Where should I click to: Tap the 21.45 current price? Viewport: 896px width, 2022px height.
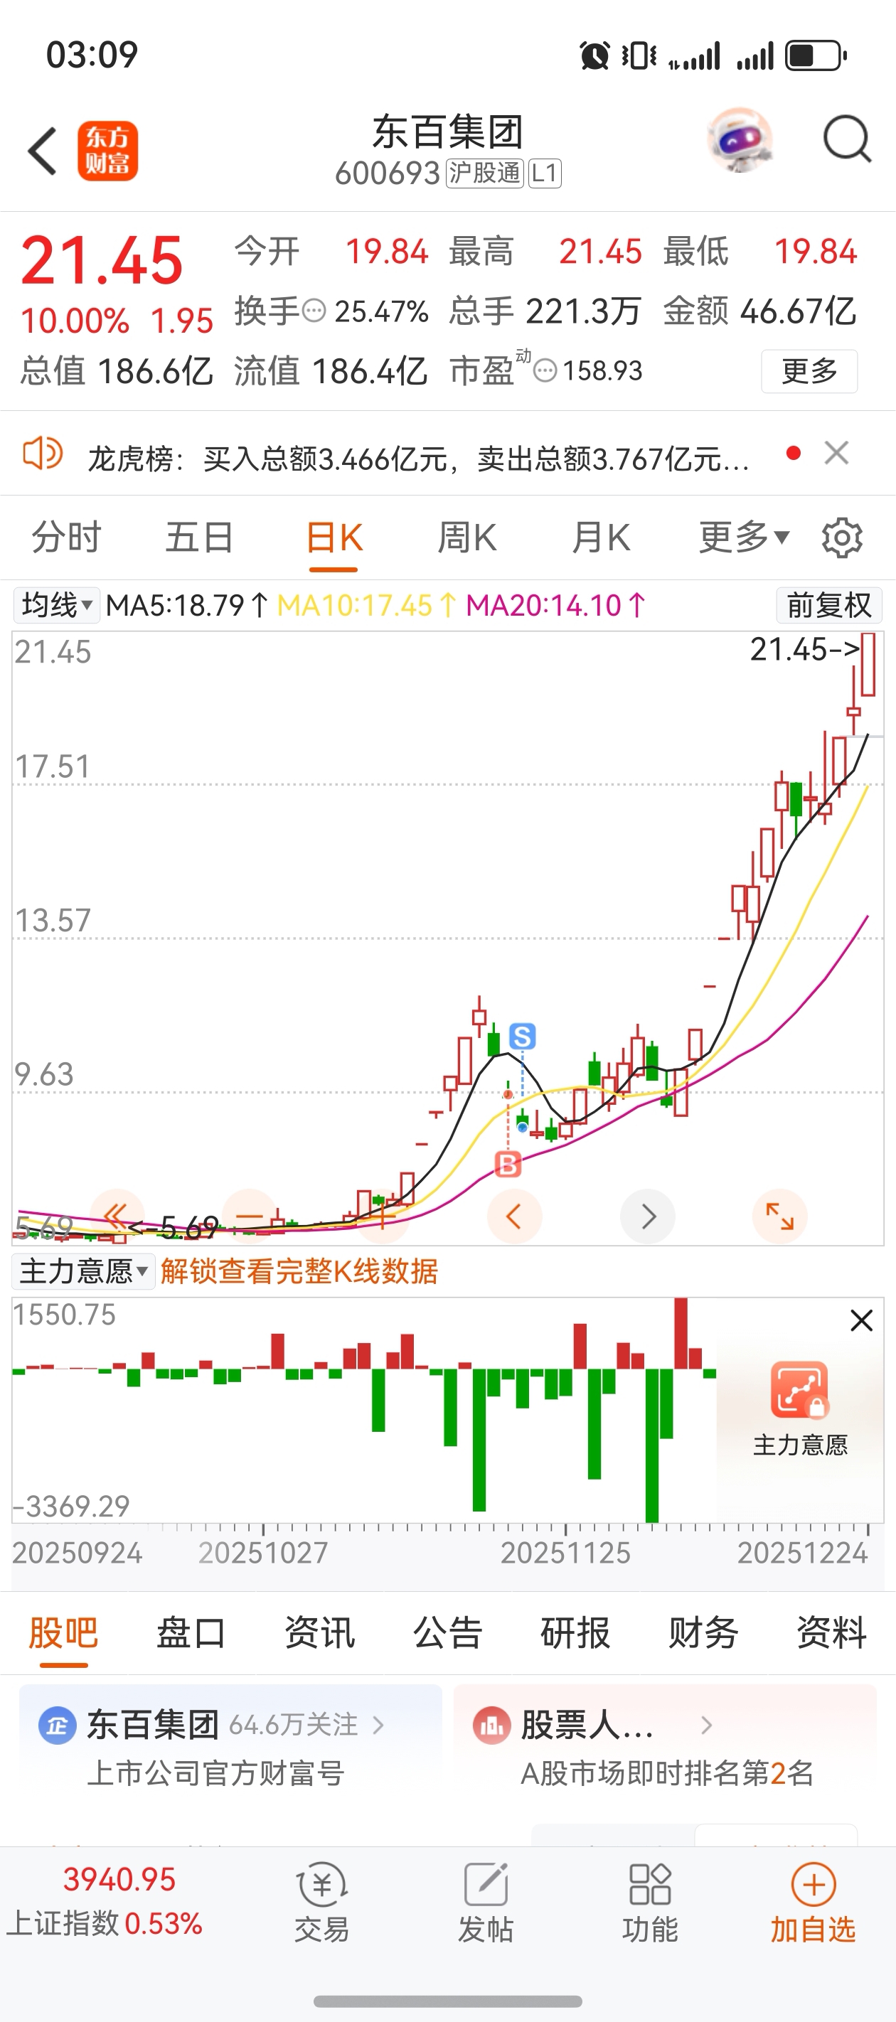click(x=102, y=261)
